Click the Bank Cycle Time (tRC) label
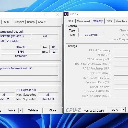This screenshot has width=128, height=128. [97, 78]
